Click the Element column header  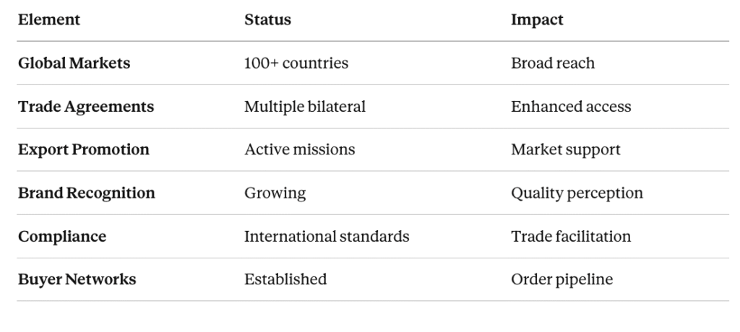pyautogui.click(x=49, y=20)
